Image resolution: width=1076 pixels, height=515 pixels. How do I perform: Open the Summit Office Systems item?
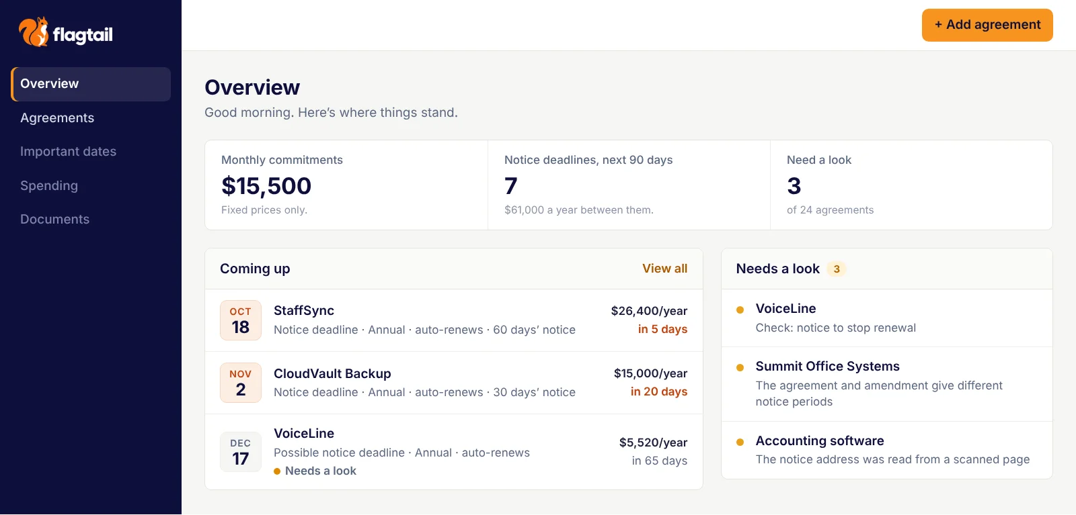[x=887, y=384]
